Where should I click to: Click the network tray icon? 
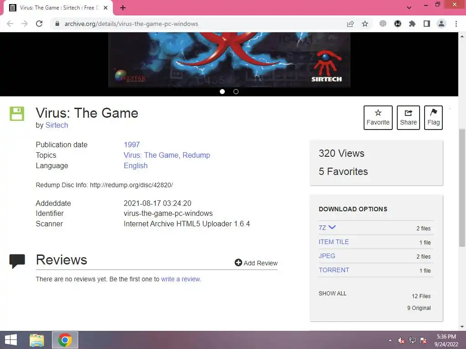pos(412,340)
